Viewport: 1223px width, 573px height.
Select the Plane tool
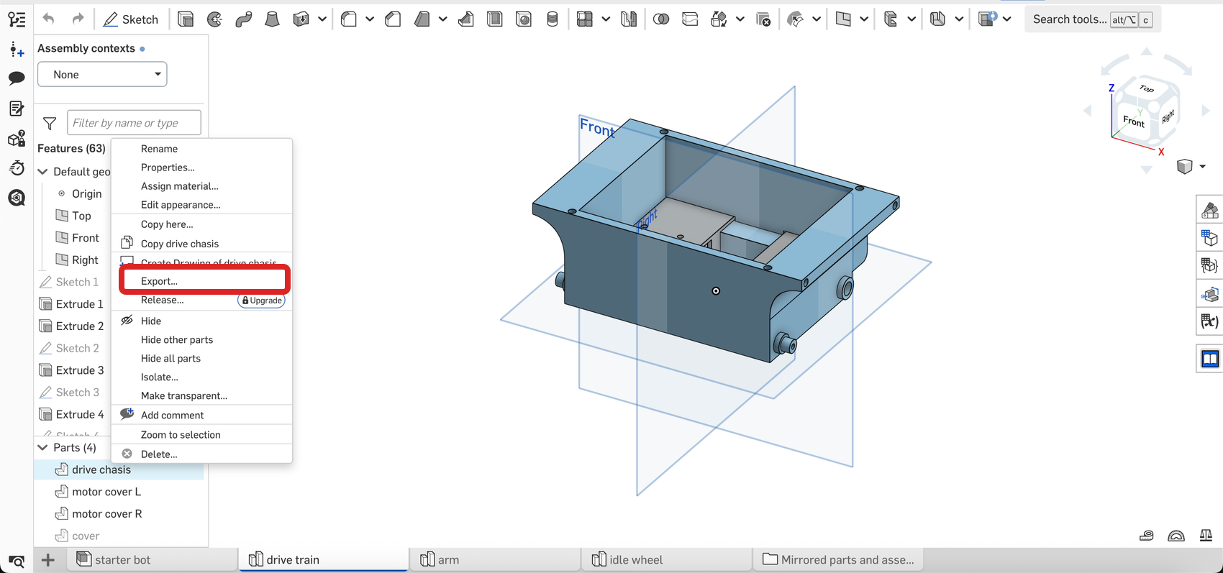pos(843,19)
